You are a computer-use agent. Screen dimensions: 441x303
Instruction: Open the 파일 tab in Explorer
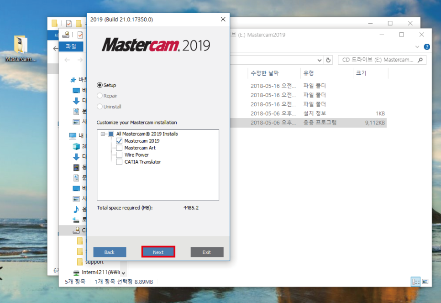pyautogui.click(x=71, y=46)
